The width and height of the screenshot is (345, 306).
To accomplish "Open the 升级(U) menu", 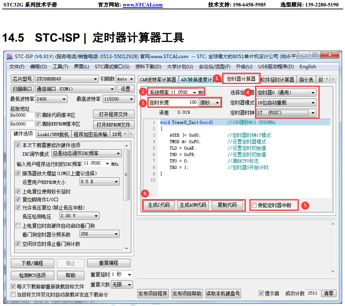I will click(244, 67).
